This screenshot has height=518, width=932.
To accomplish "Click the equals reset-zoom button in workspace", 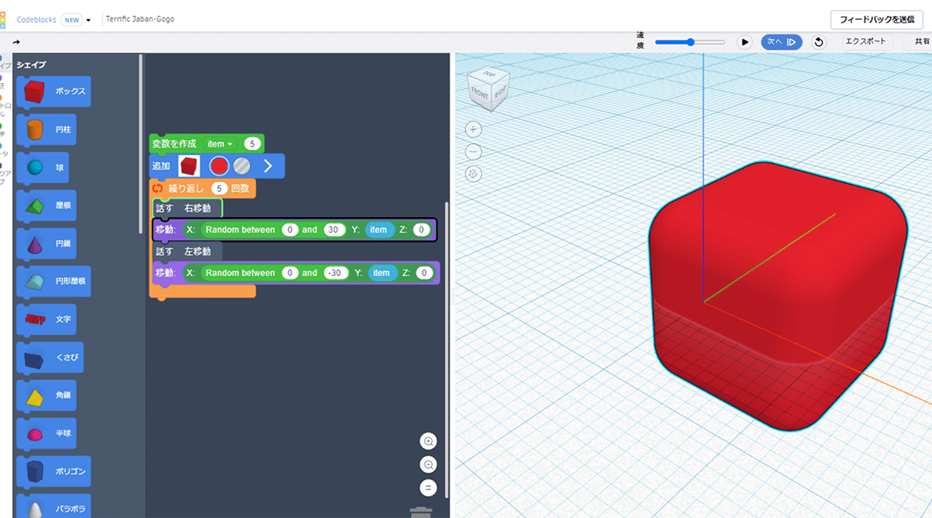I will click(x=428, y=487).
